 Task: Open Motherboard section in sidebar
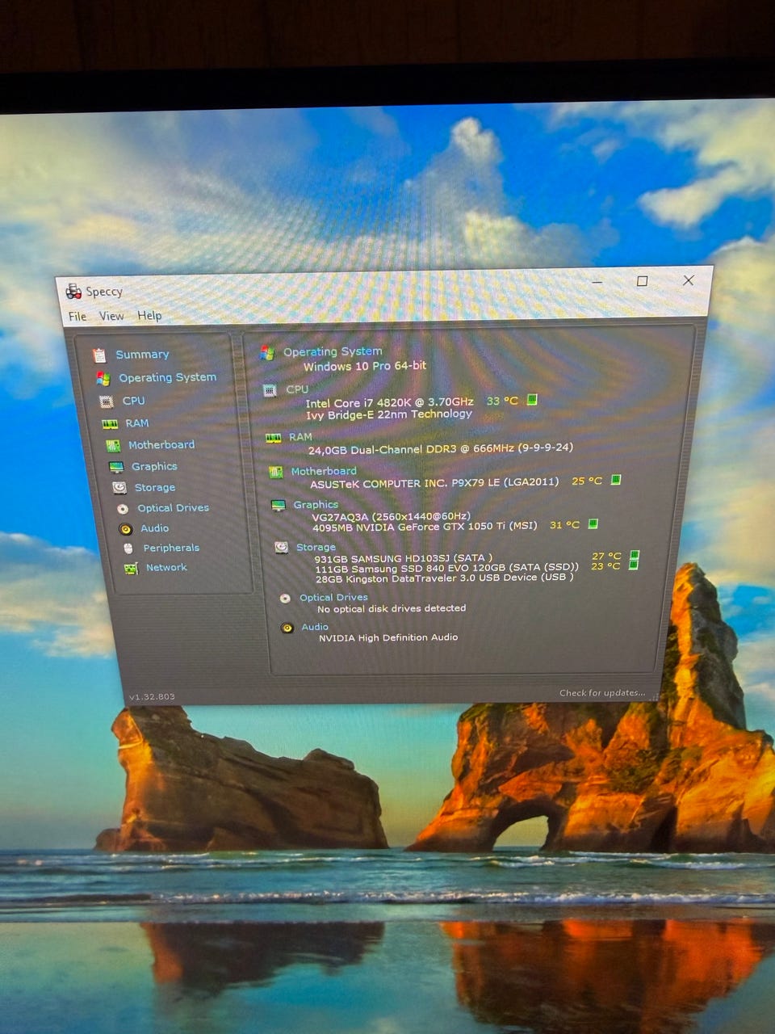(161, 445)
